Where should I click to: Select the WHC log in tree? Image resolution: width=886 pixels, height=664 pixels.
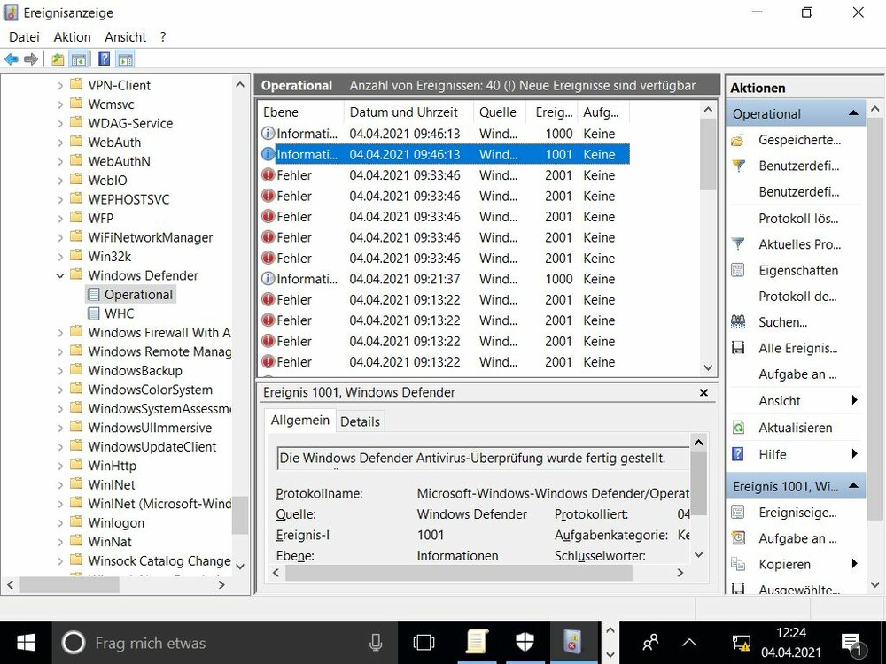point(119,313)
